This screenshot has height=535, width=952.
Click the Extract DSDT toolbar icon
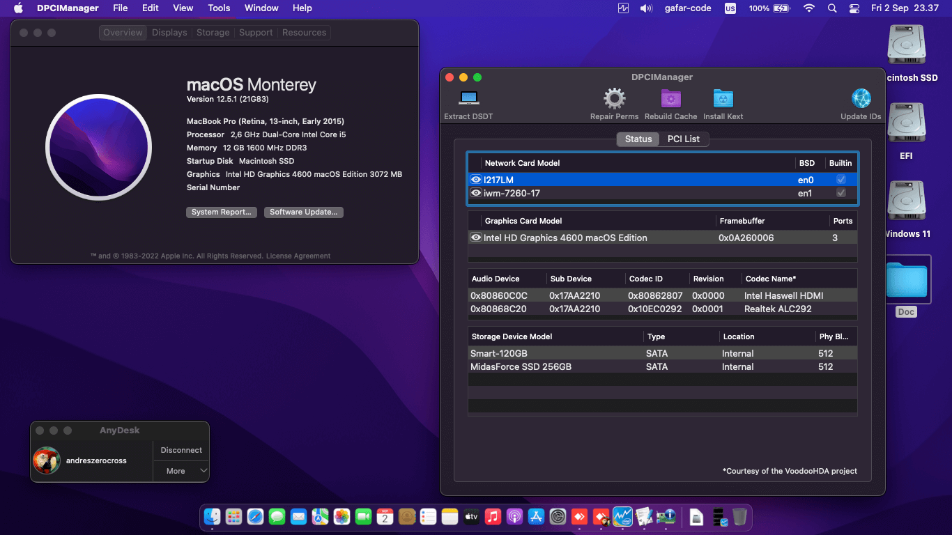click(x=468, y=98)
